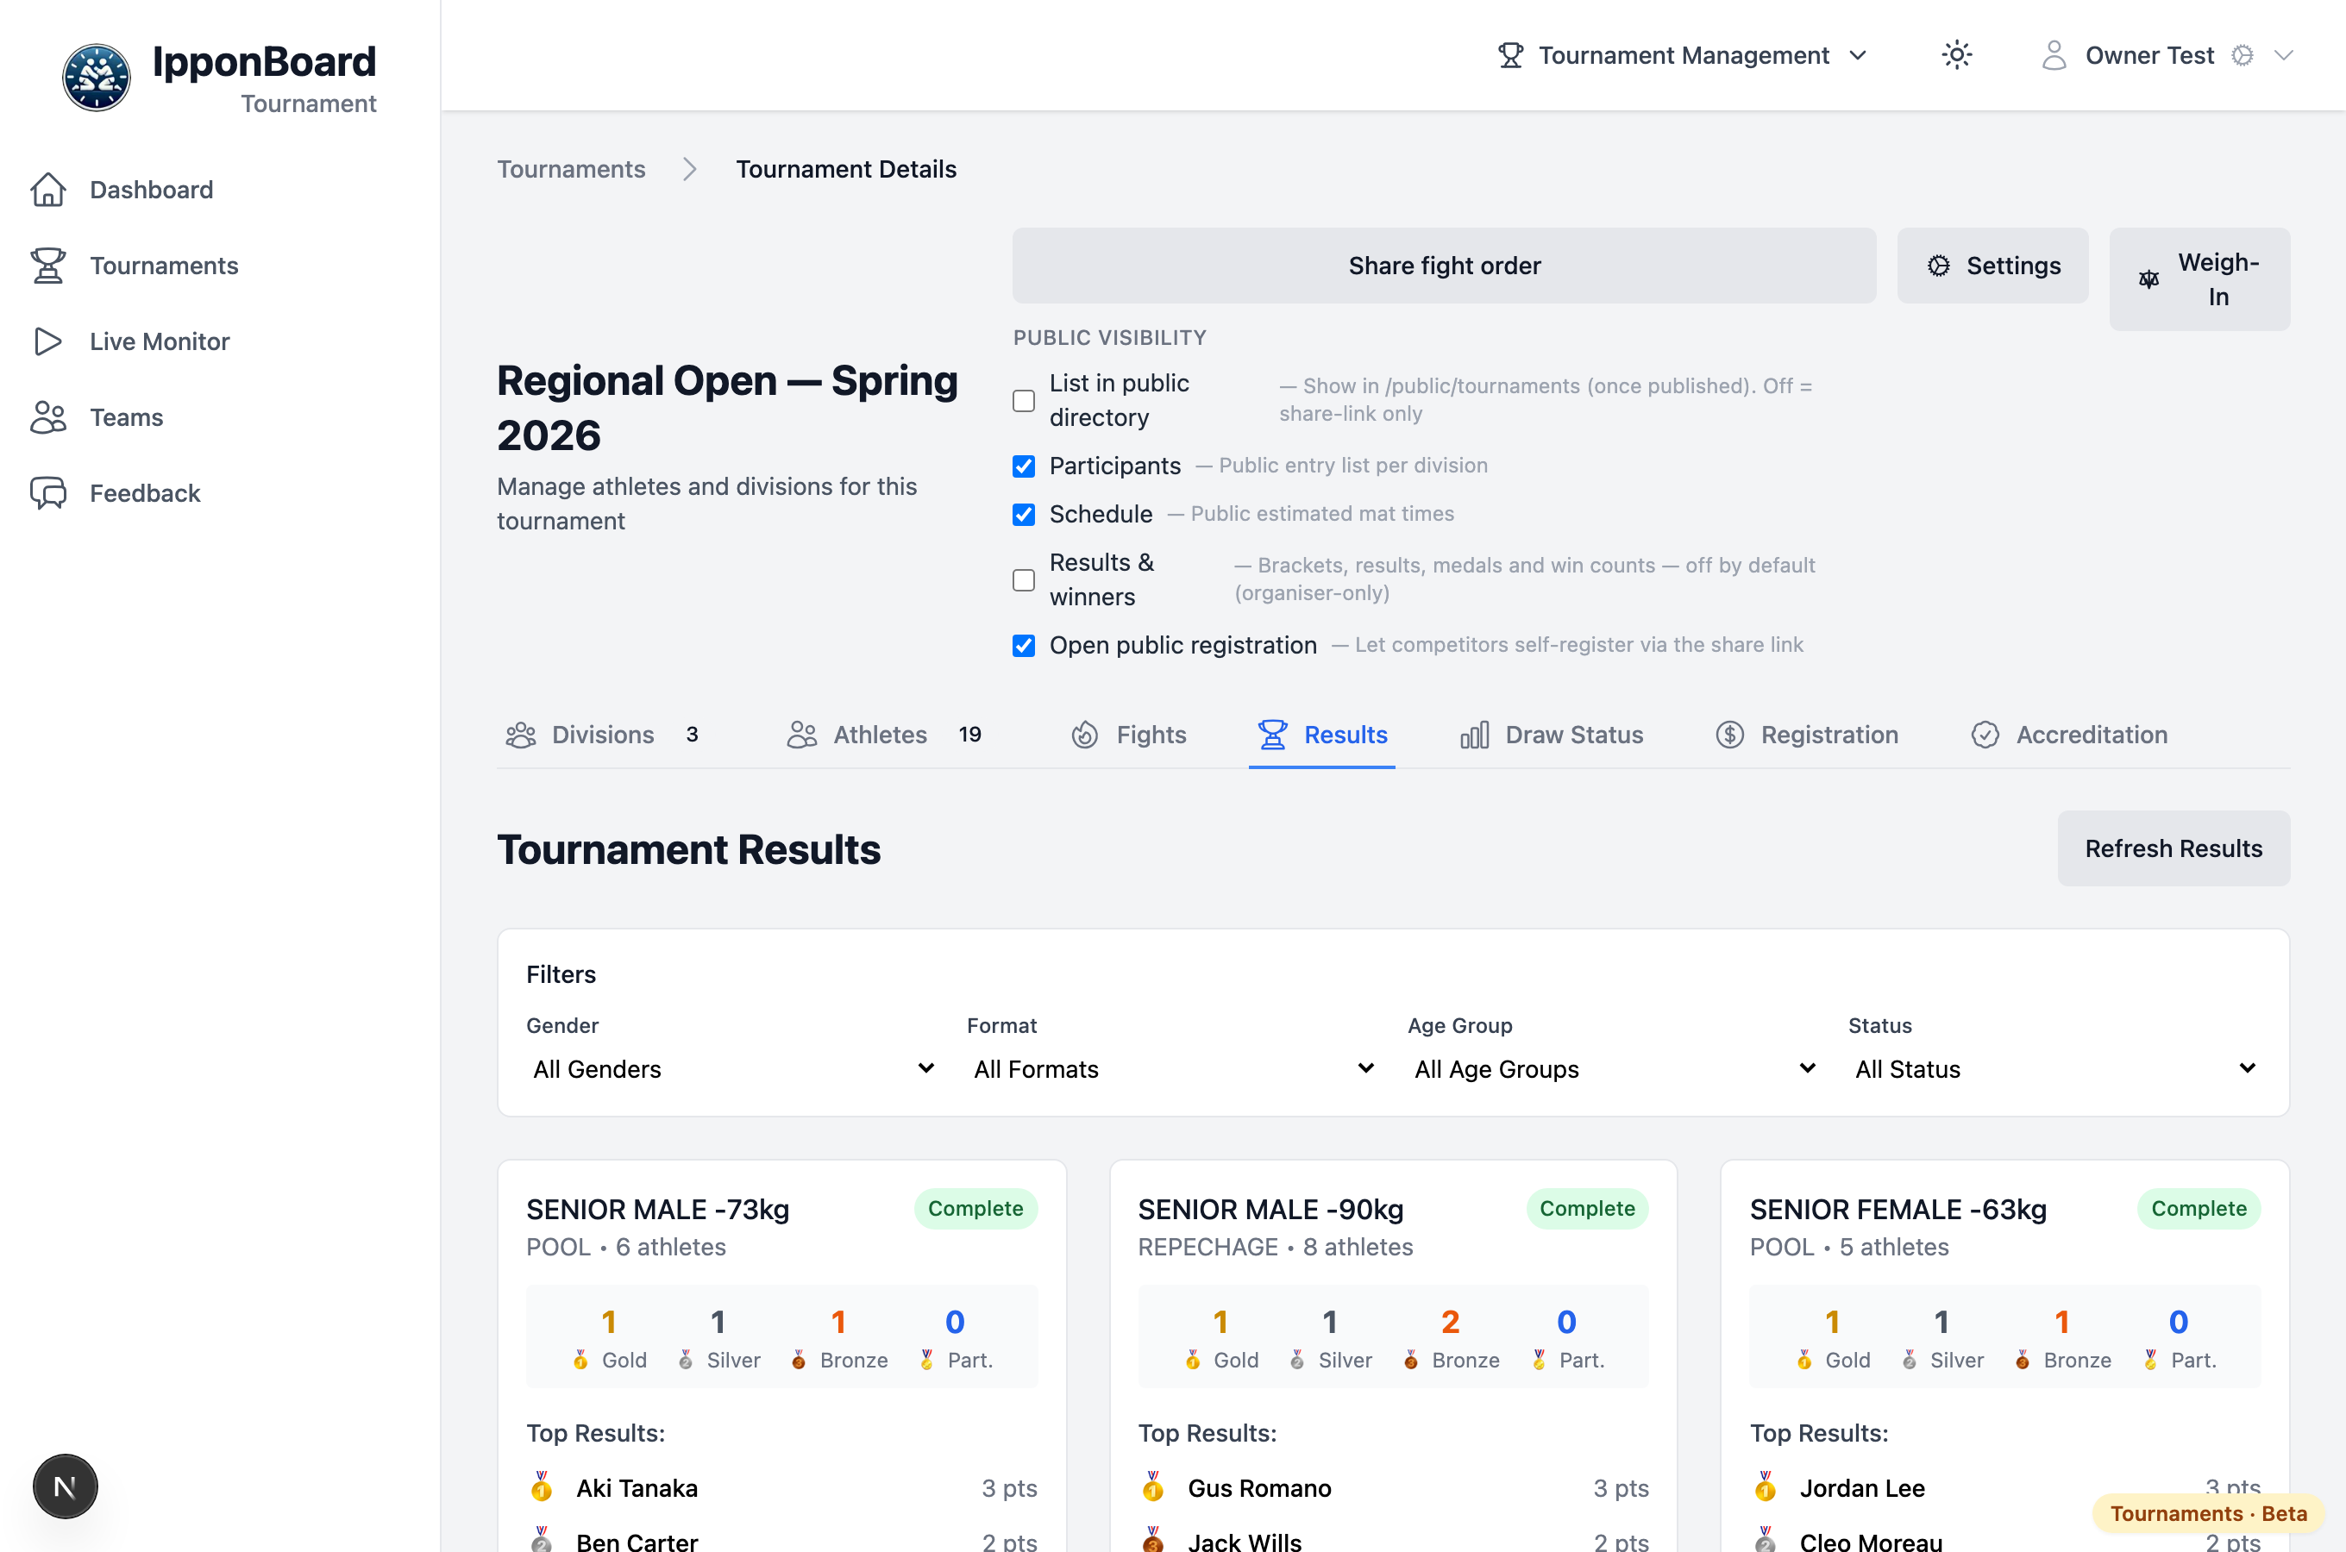
Task: Open the Teams sidebar link
Action: 127,417
